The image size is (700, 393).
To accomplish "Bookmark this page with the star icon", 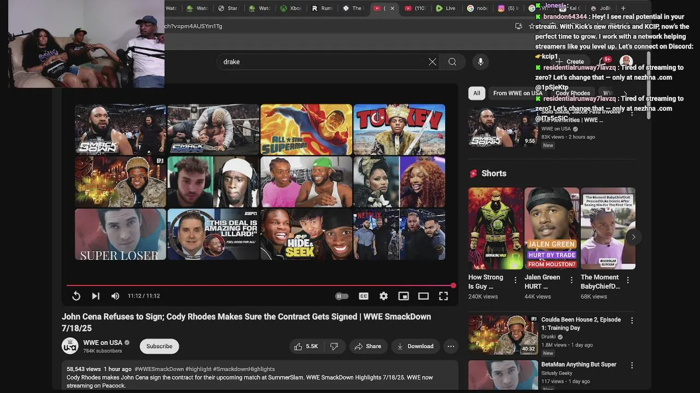I will [531, 26].
